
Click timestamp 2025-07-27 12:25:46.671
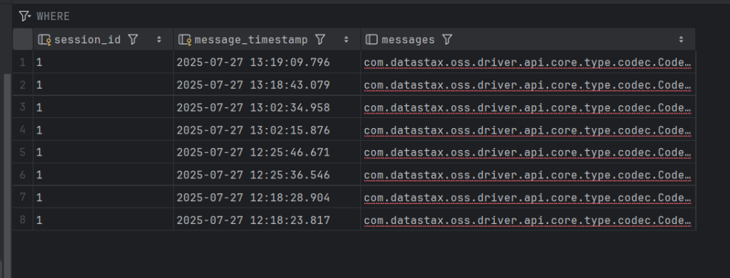click(253, 153)
